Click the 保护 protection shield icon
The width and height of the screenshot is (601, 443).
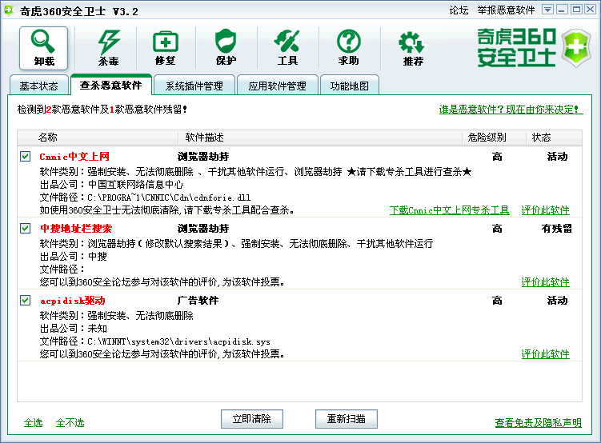226,48
